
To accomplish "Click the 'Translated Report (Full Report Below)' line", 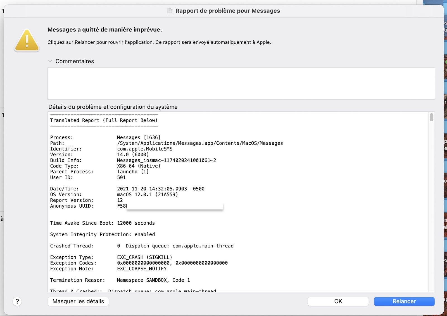I will pyautogui.click(x=104, y=120).
